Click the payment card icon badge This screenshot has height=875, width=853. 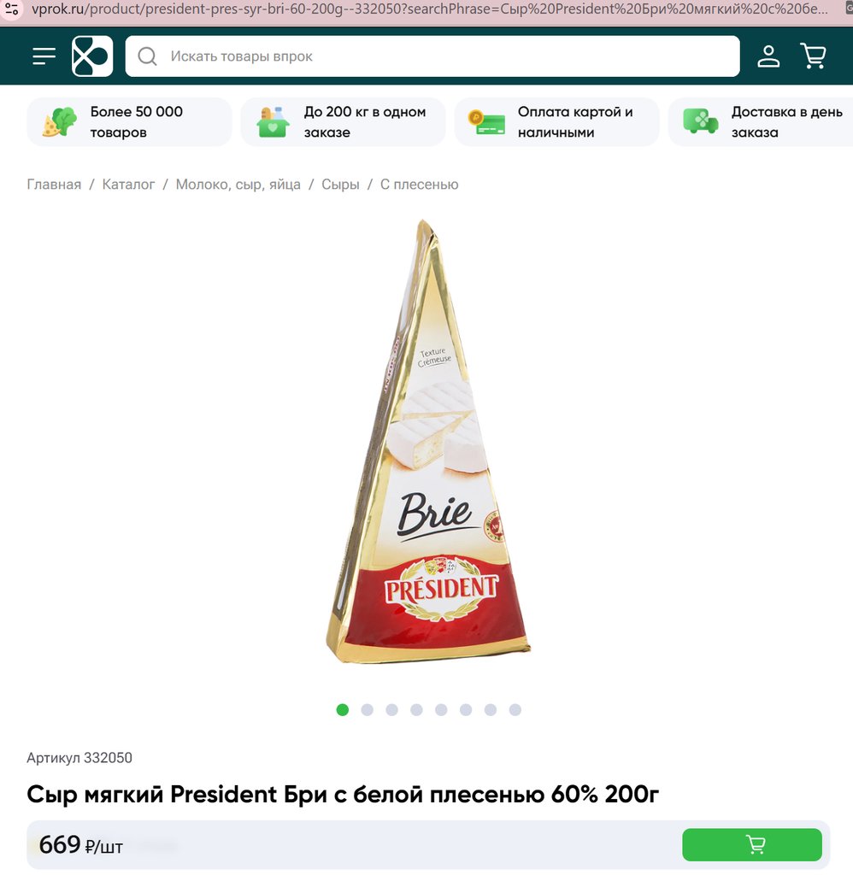pos(487,122)
